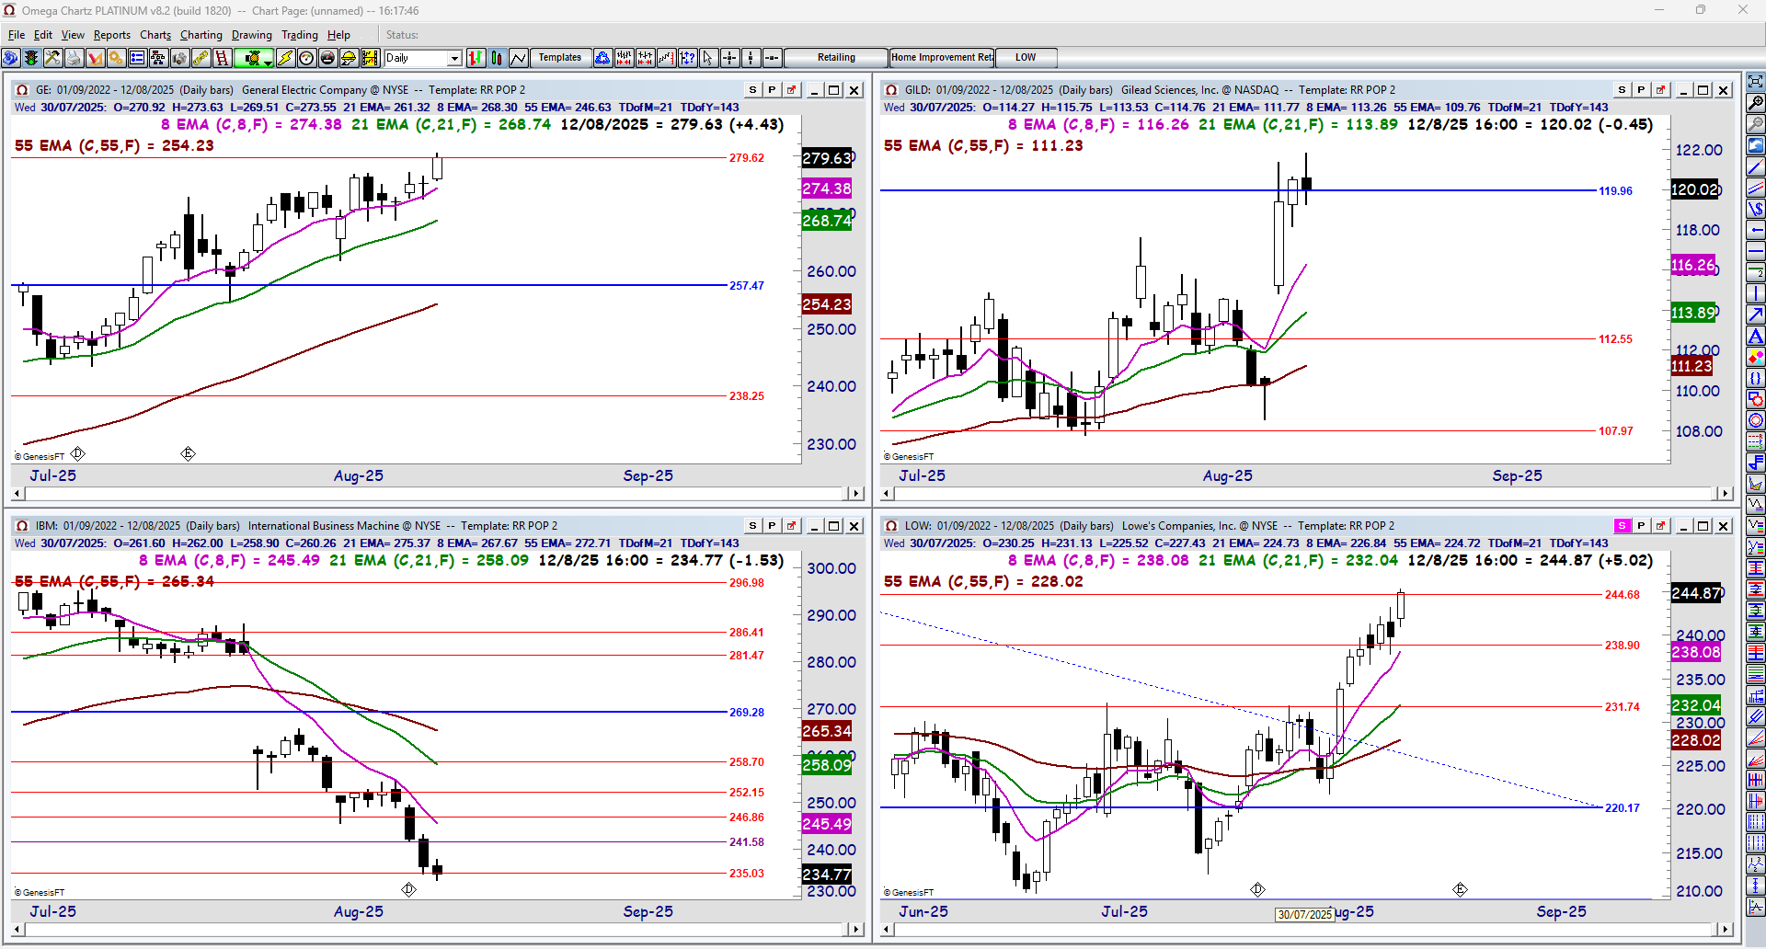1766x949 pixels.
Task: Click the pop-out button on IBM chart
Action: 792,526
